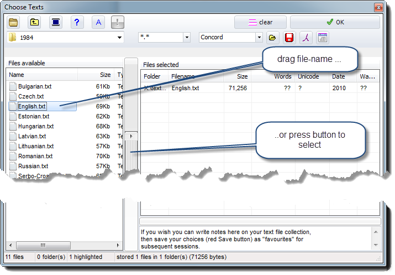
Task: Open the *.* file filter dropdown
Action: pyautogui.click(x=187, y=38)
